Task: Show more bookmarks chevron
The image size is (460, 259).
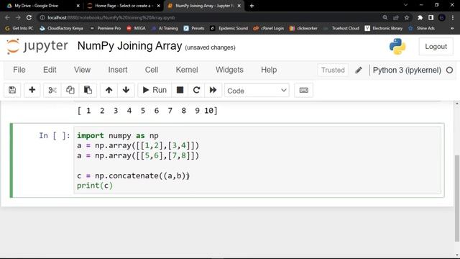Action: click(x=452, y=28)
